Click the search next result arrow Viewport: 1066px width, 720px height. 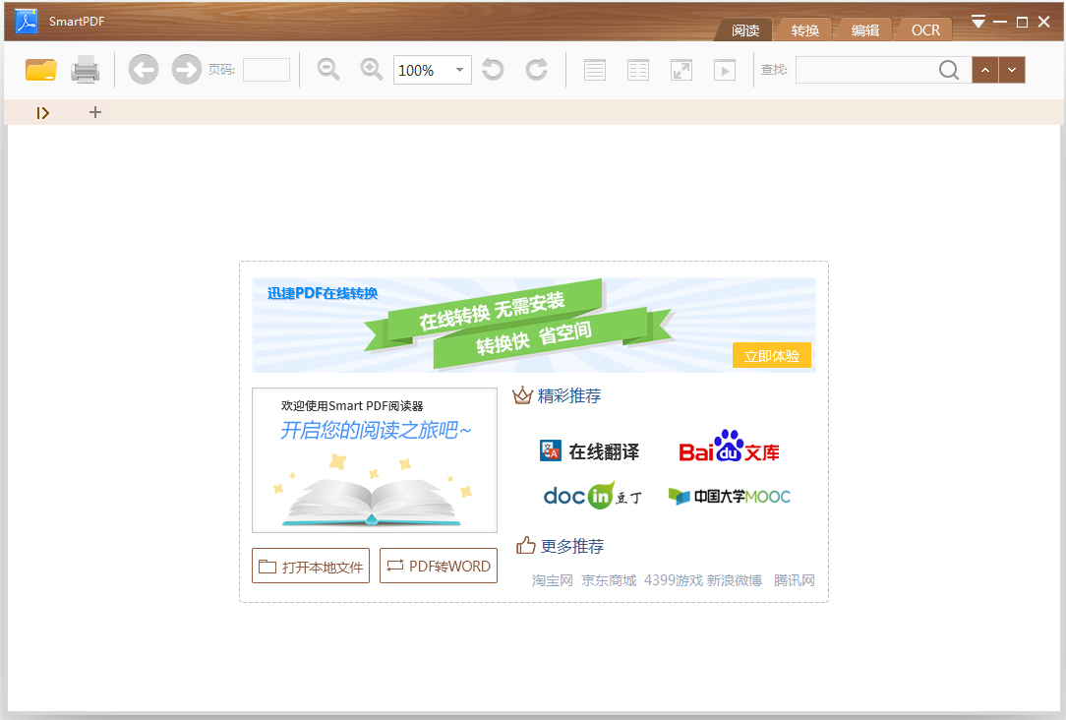[1012, 70]
